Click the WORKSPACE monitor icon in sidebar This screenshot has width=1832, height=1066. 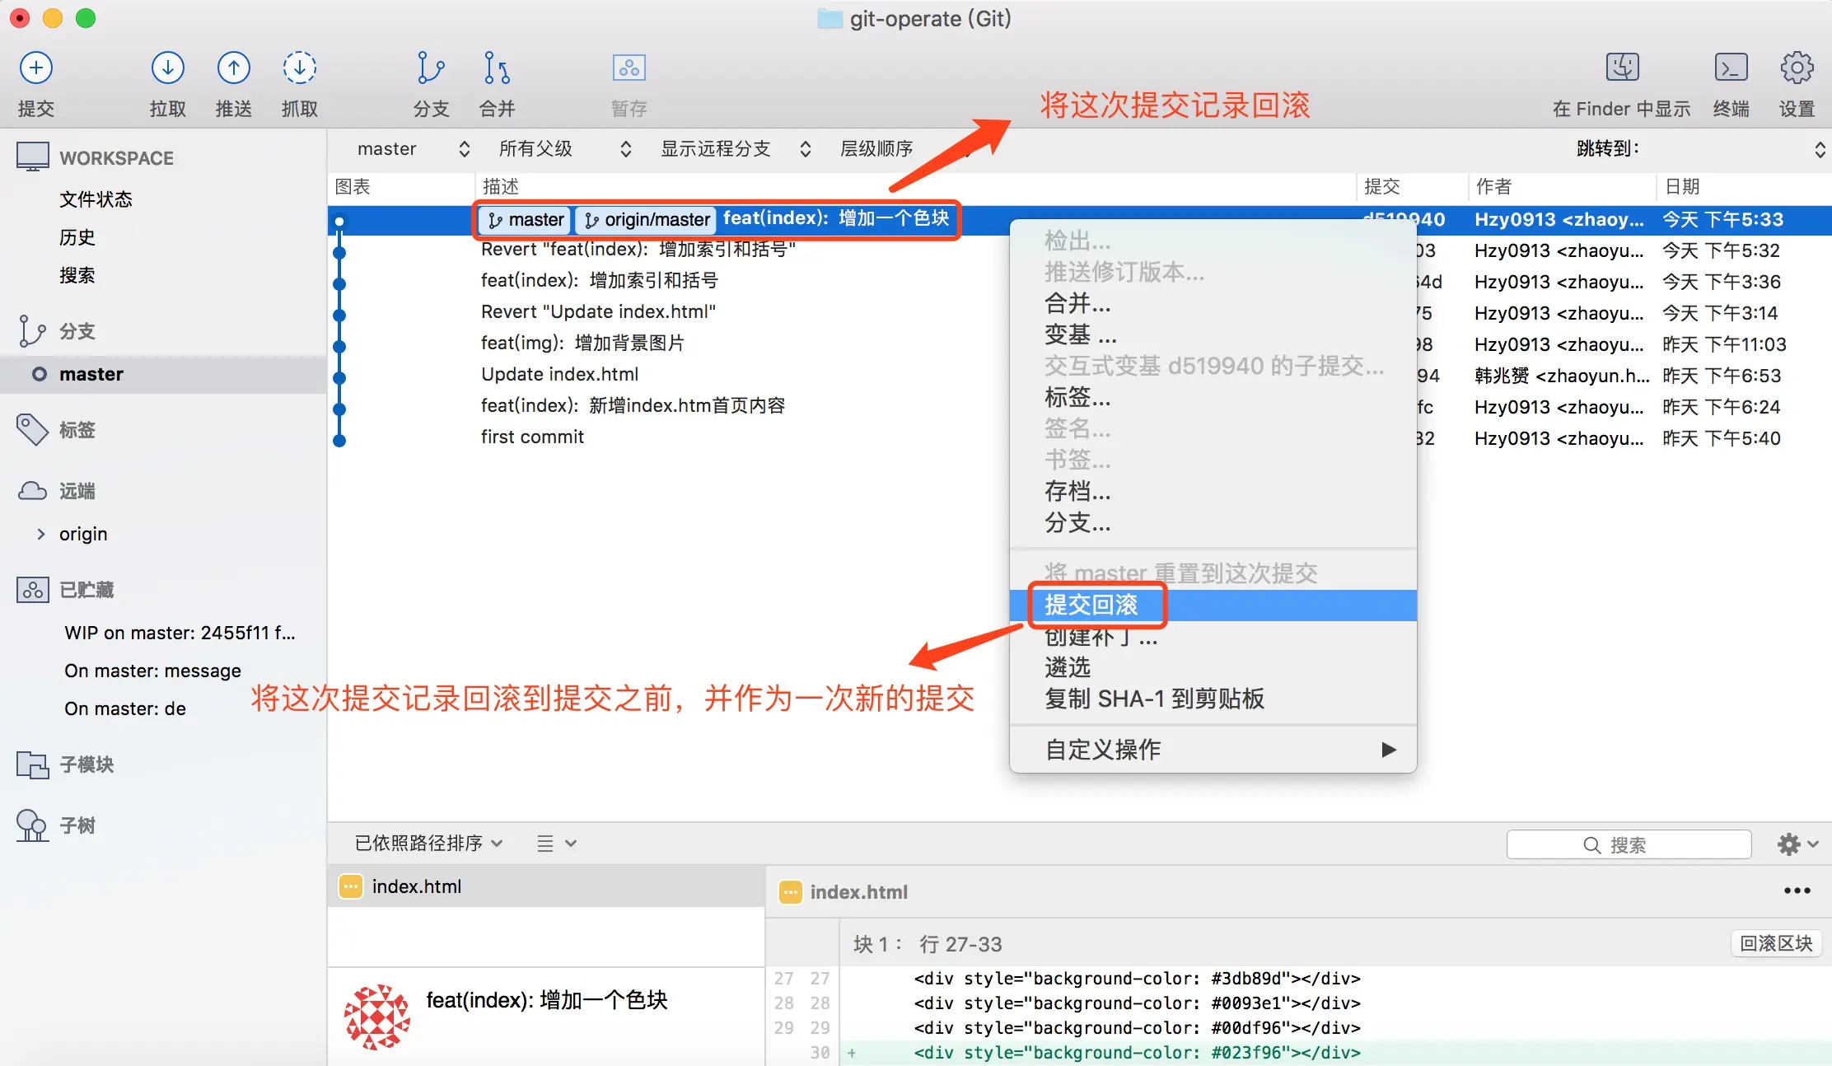click(x=33, y=157)
